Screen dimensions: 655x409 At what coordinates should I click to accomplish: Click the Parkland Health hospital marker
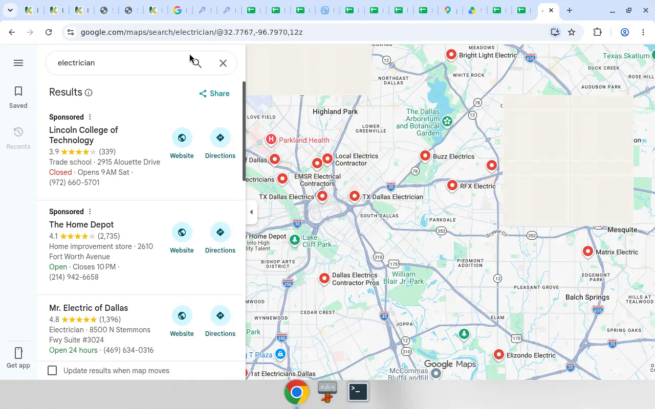coord(271,140)
